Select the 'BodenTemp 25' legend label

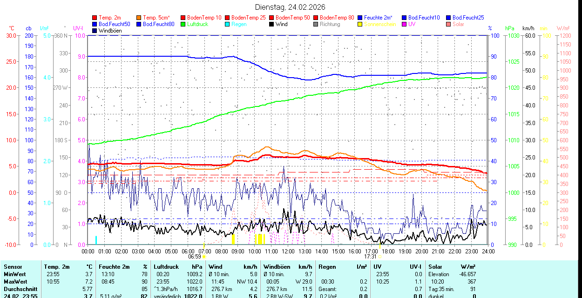tap(249, 18)
